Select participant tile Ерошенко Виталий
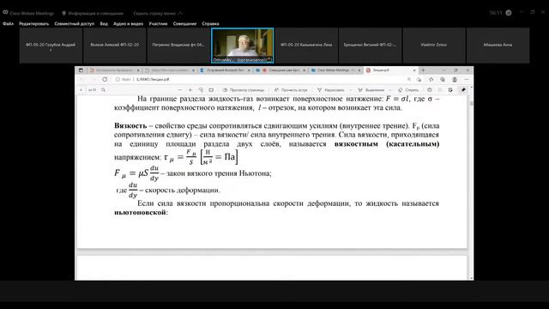549x309 pixels. point(370,45)
